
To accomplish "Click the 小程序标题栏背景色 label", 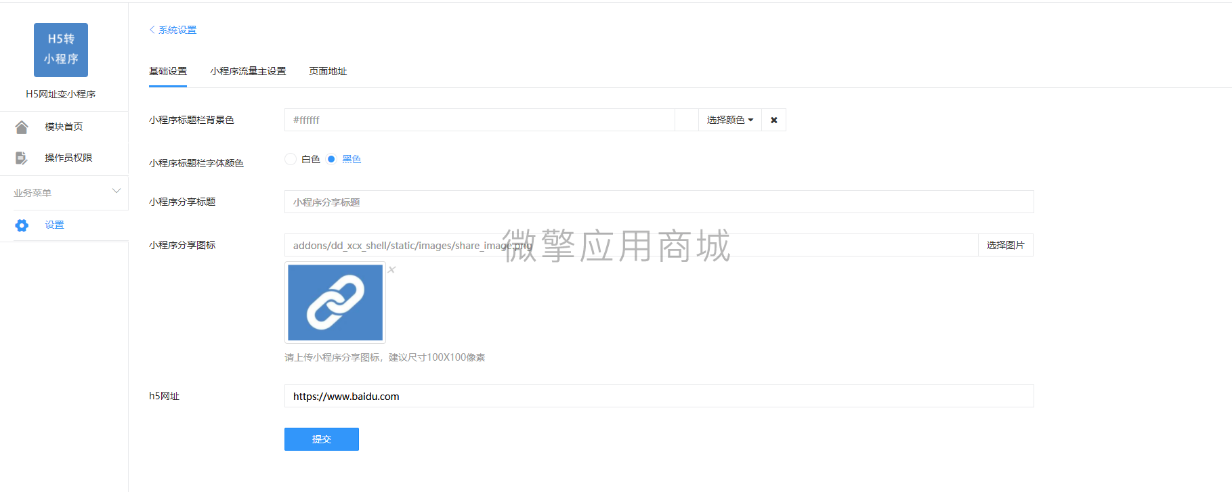I will [192, 120].
